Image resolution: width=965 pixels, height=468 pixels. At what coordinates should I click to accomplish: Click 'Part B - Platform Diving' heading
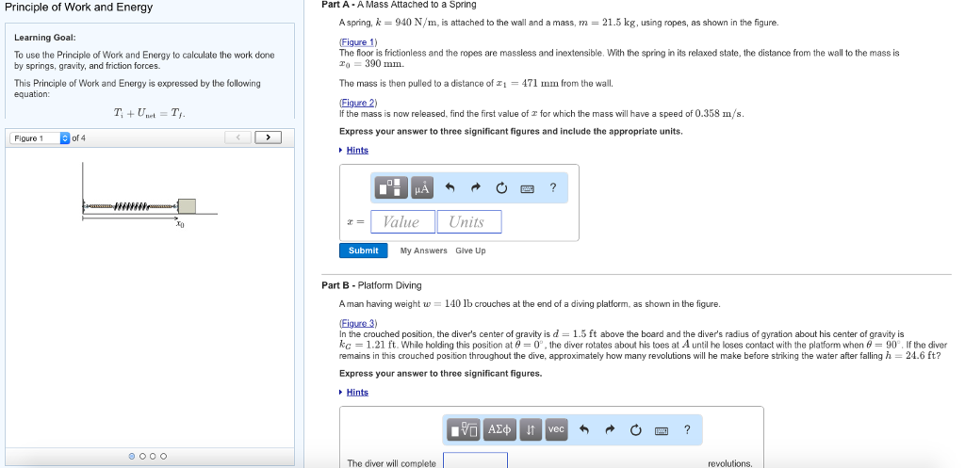[x=371, y=285]
